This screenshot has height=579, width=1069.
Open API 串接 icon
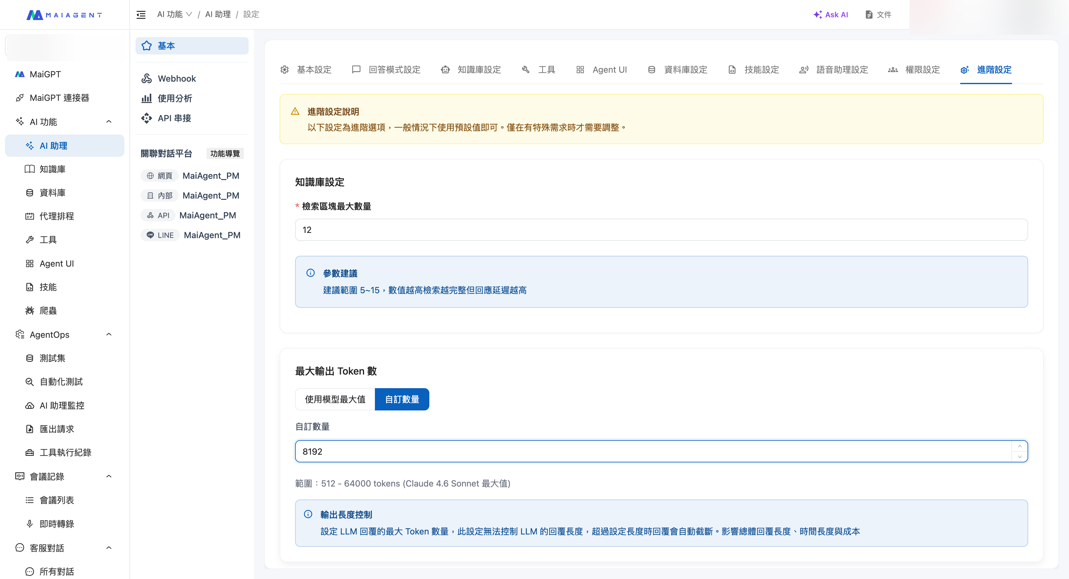(147, 118)
